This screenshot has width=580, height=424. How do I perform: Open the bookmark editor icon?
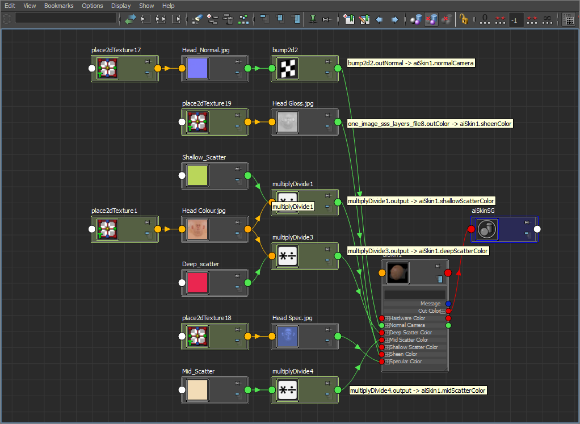point(364,19)
